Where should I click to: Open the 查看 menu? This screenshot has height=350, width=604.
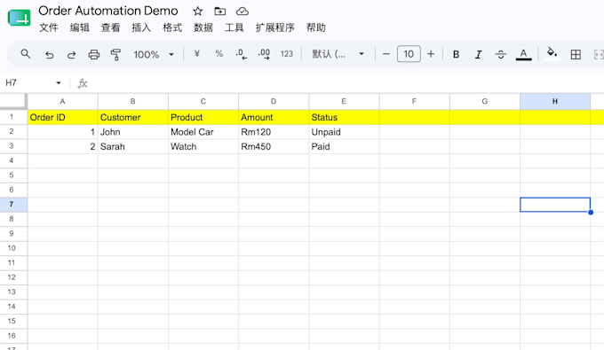pos(110,27)
